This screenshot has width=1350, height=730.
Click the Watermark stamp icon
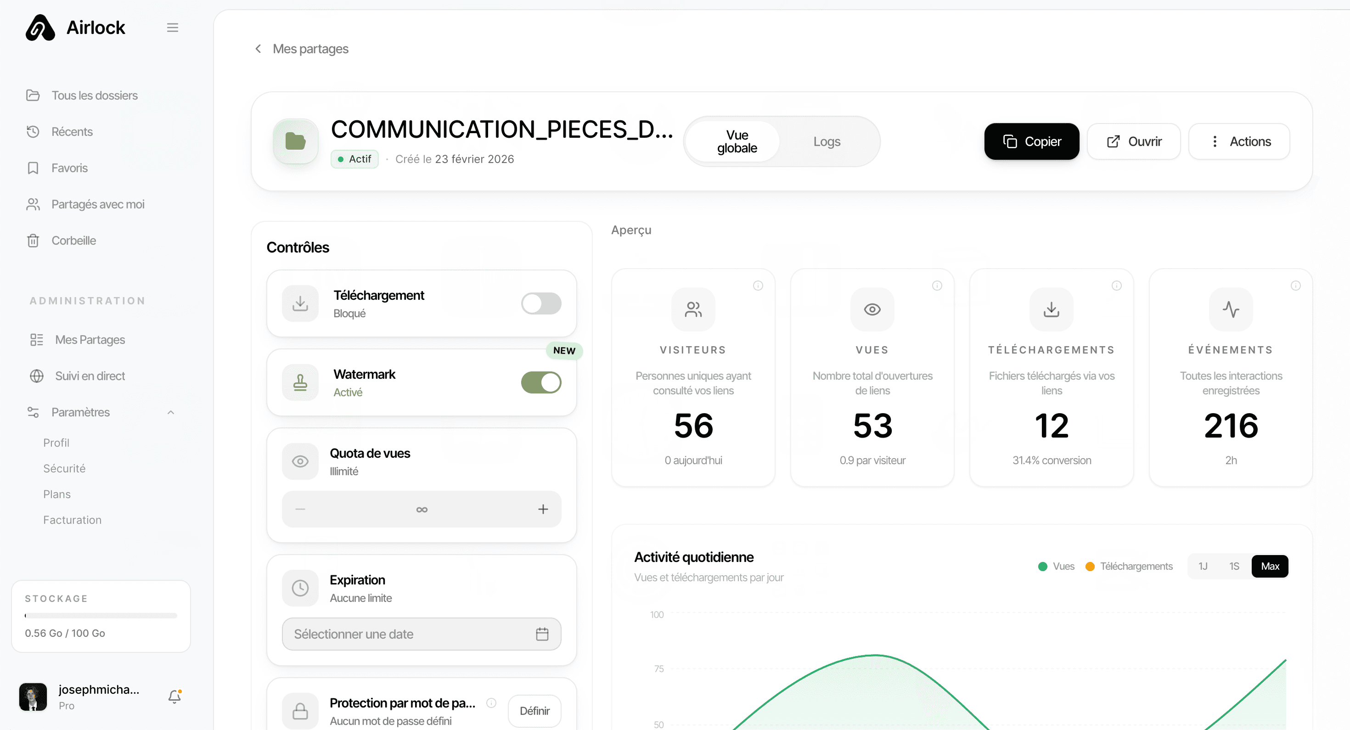[x=300, y=382]
